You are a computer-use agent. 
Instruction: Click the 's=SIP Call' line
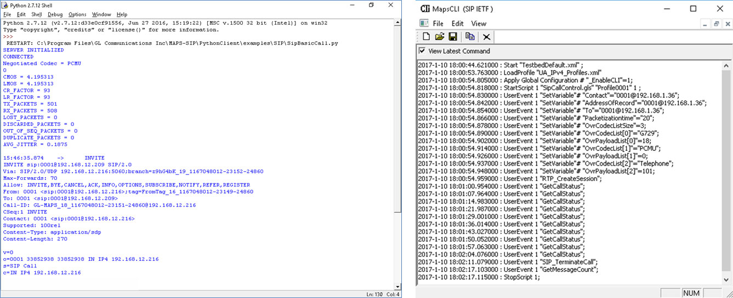[x=20, y=265]
